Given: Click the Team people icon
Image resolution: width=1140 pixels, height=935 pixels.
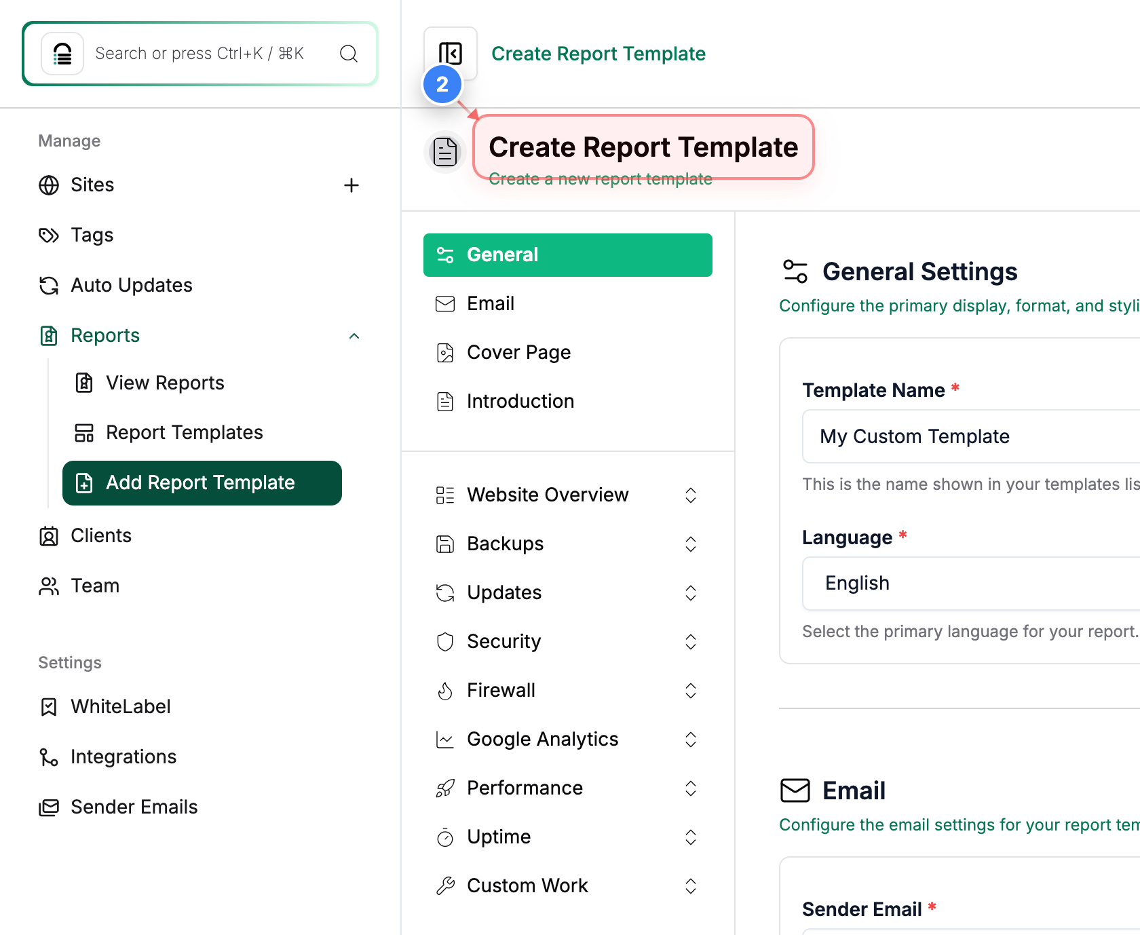Looking at the screenshot, I should click(x=49, y=586).
